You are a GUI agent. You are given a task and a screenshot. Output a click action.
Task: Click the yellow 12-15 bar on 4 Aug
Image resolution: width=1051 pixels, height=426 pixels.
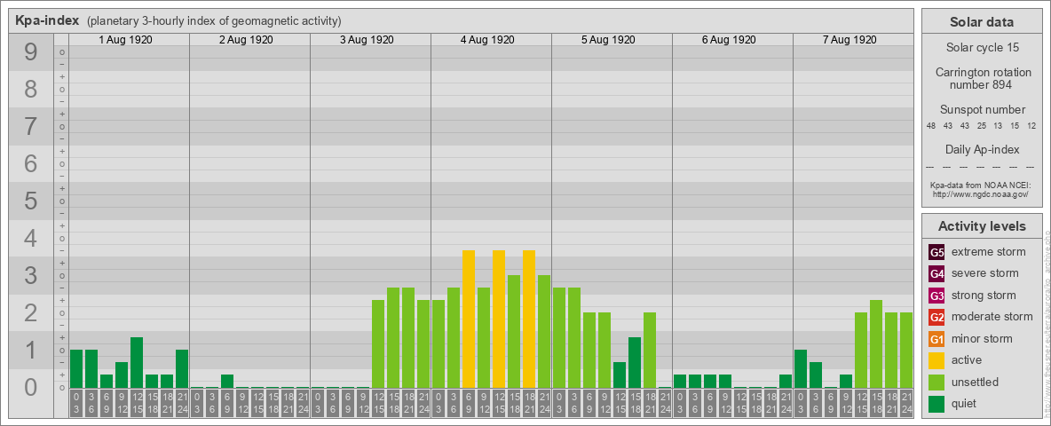pyautogui.click(x=499, y=319)
